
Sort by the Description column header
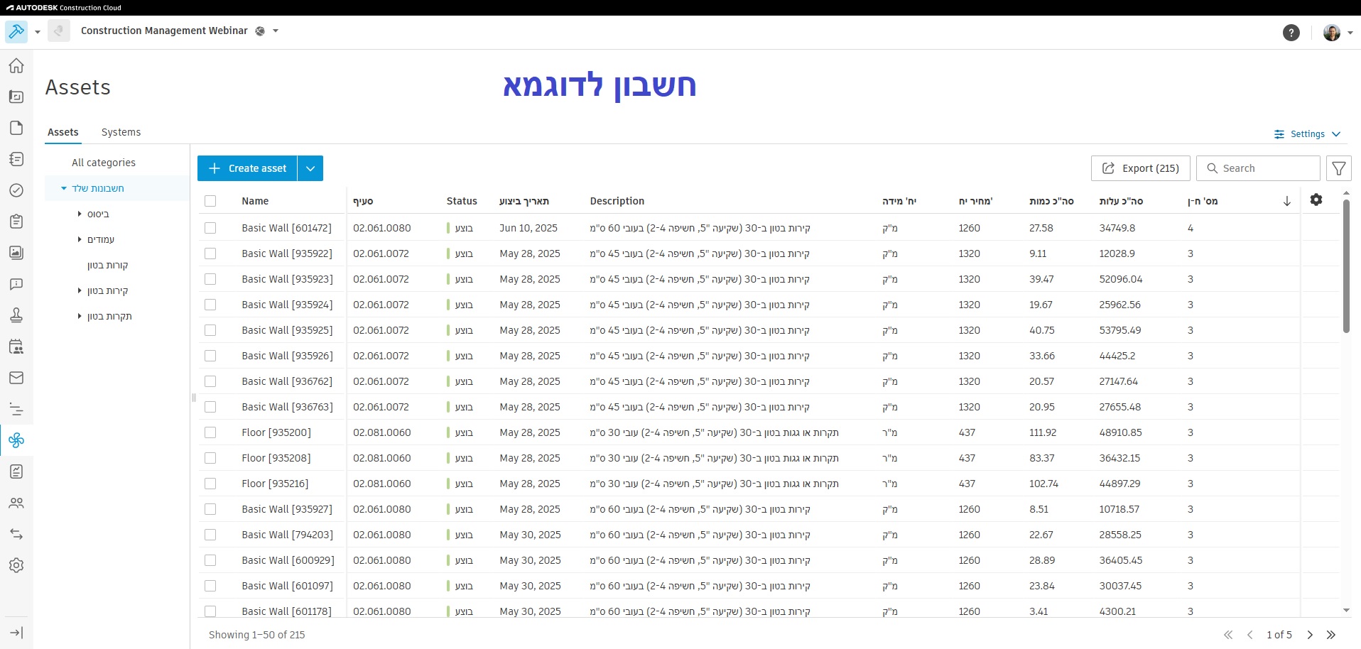coord(617,201)
